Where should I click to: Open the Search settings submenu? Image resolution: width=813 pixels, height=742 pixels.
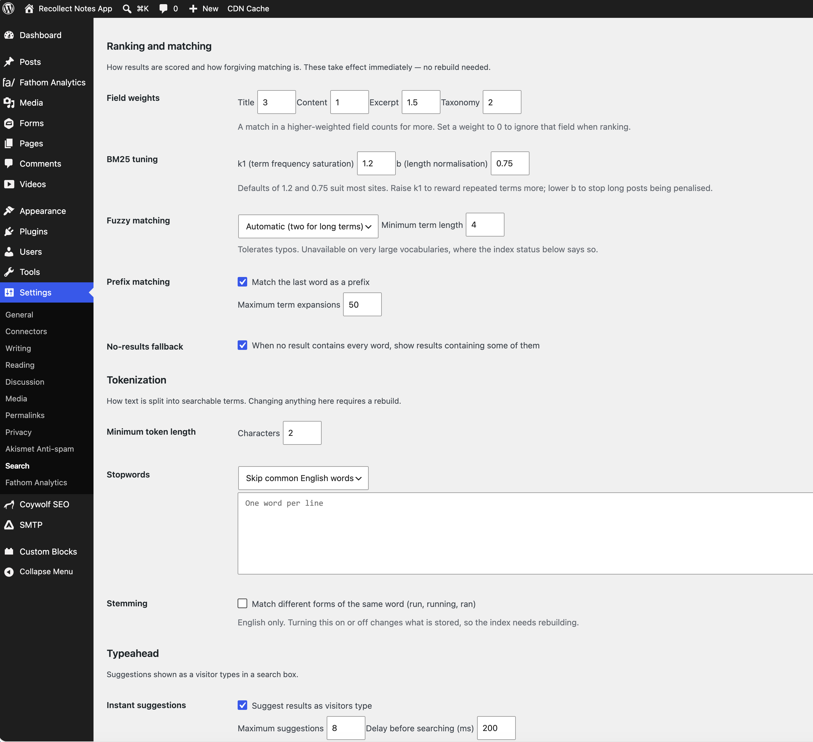pos(17,466)
